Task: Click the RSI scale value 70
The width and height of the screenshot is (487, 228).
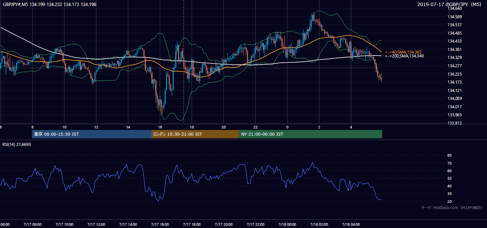Action: [x=449, y=163]
